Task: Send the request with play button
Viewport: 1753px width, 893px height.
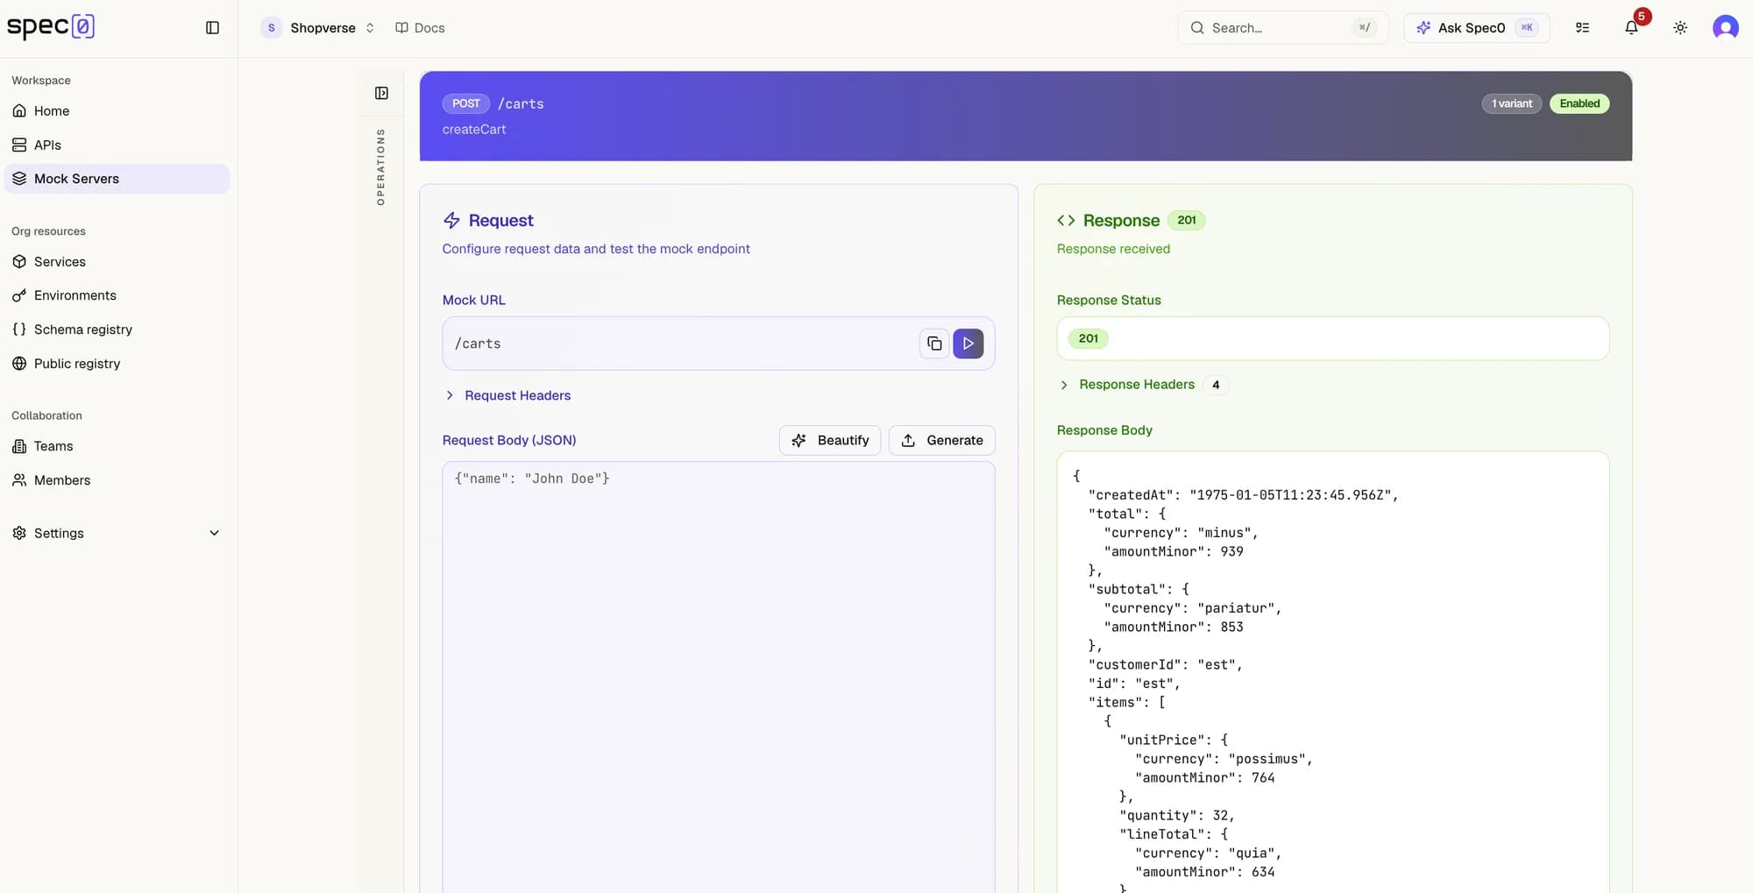Action: 969,344
